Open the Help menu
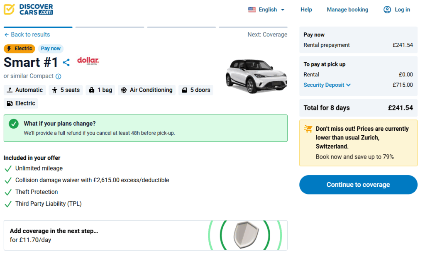Viewport: 425px width, 256px height. point(306,9)
